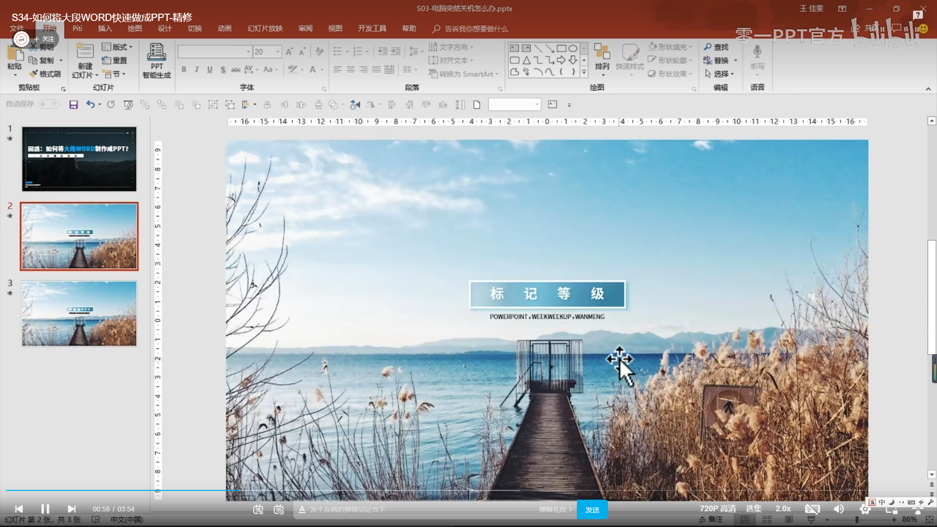Toggle the Notes (备注) pane in the status bar

coord(711,520)
